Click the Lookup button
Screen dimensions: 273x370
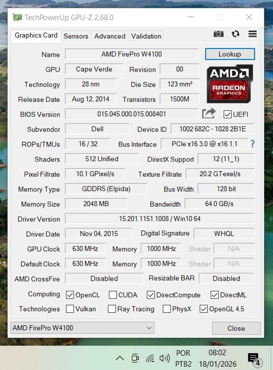(230, 54)
